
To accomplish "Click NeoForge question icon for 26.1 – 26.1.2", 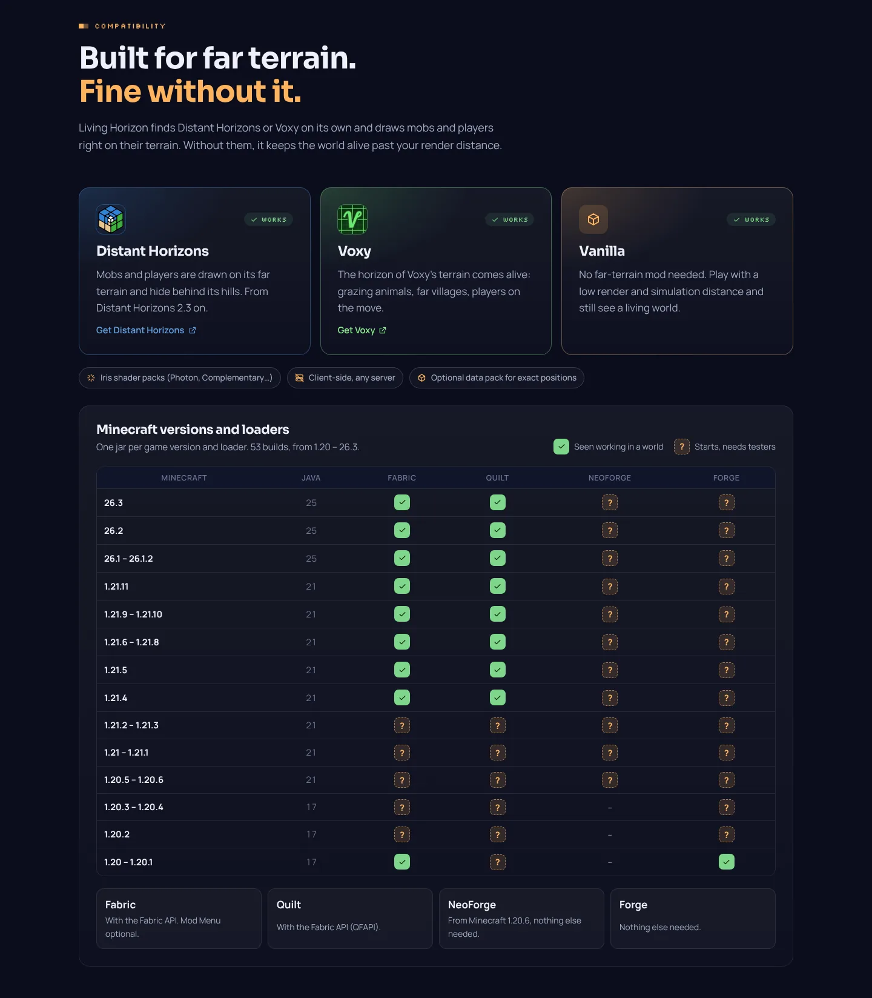I will [610, 558].
